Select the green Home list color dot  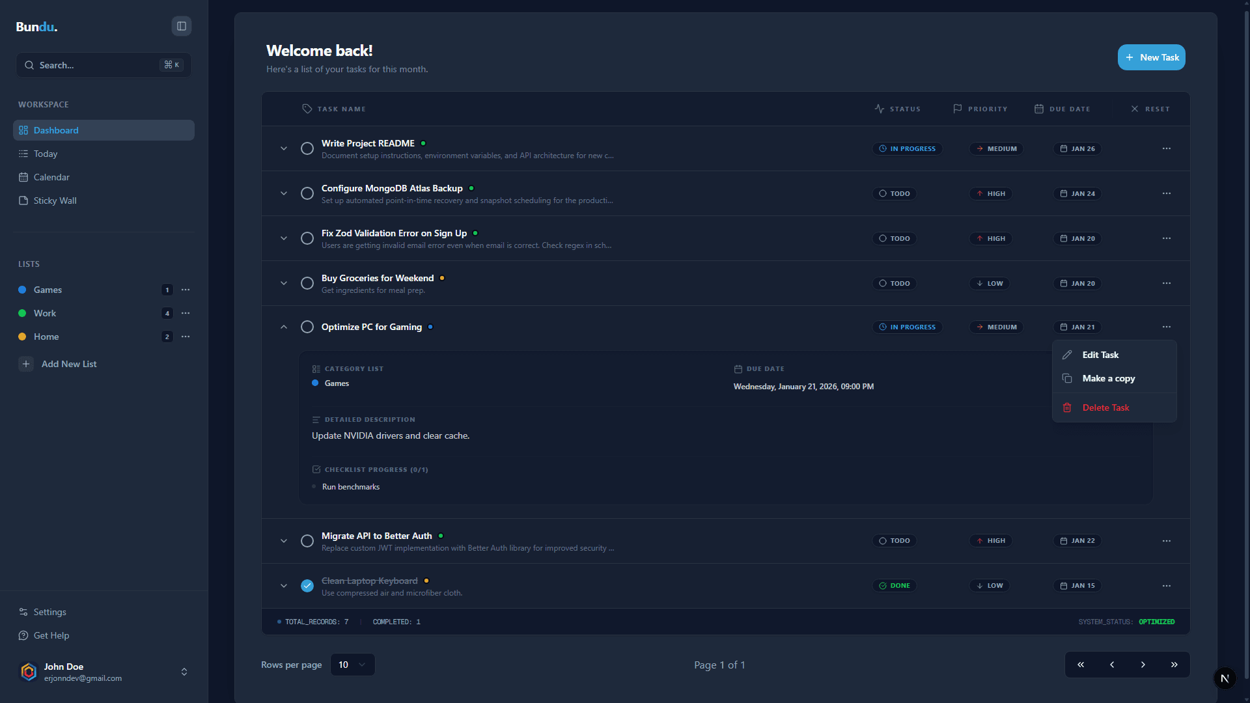pyautogui.click(x=23, y=337)
